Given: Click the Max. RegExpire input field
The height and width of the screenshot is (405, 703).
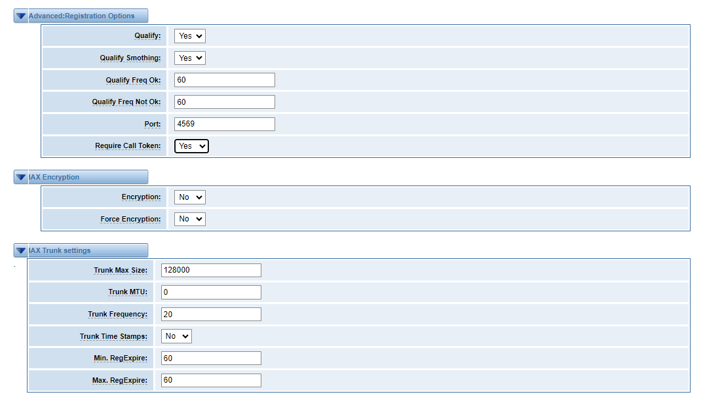Looking at the screenshot, I should pos(211,380).
